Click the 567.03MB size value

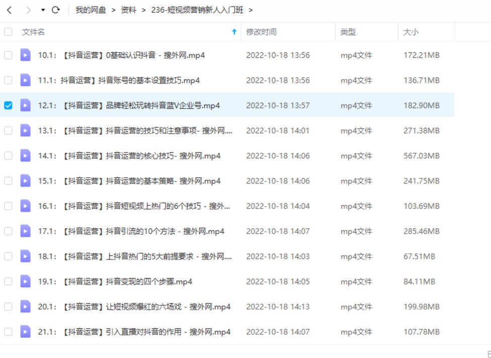422,156
